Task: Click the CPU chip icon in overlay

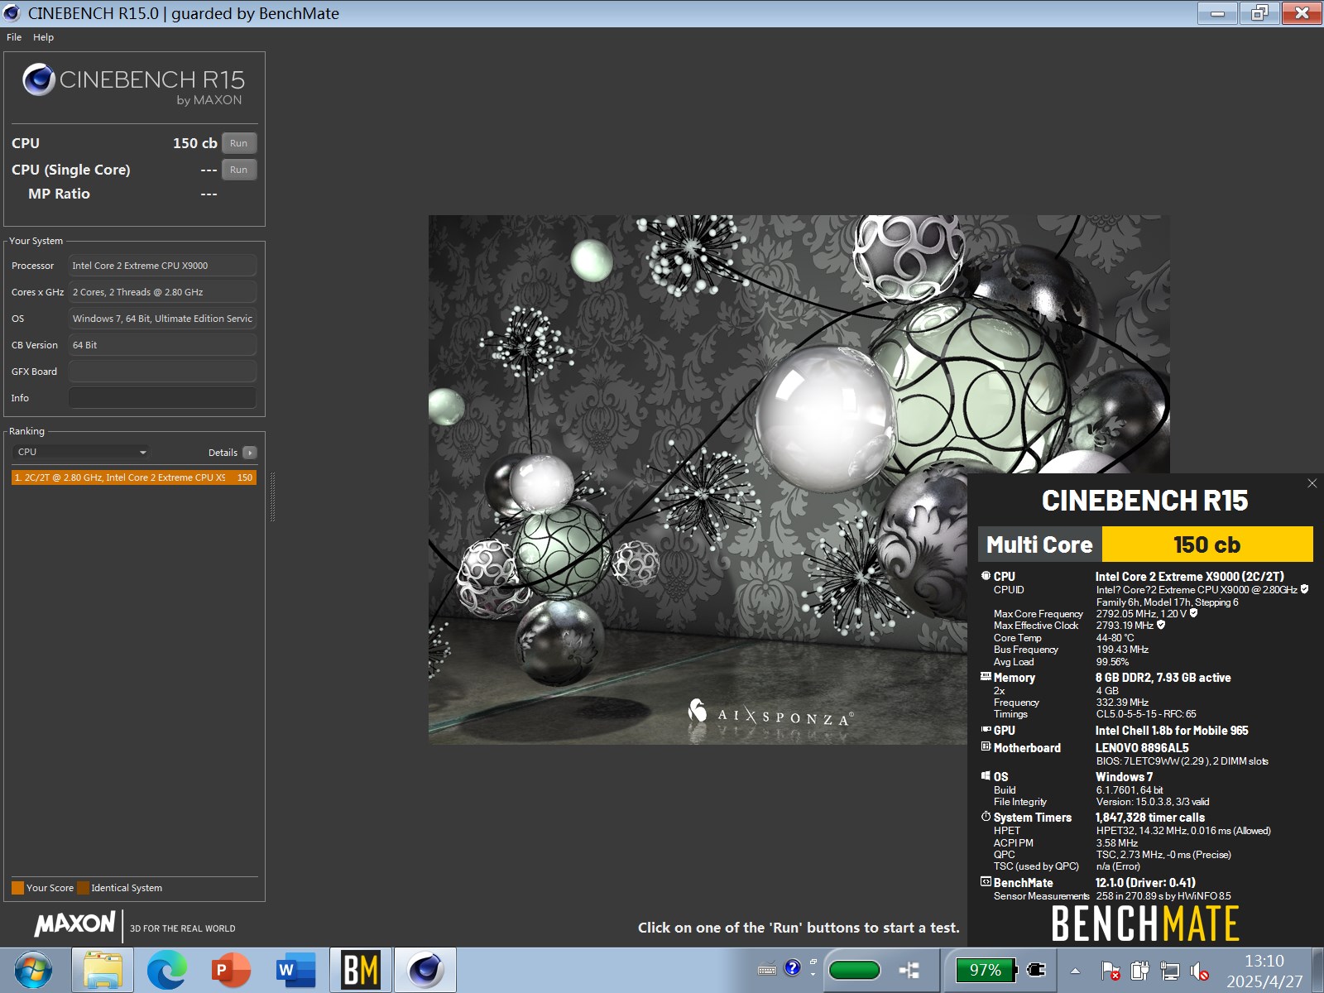Action: click(x=986, y=576)
